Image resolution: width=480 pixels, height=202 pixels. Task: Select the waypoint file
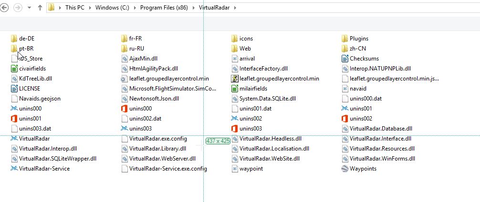(x=247, y=168)
